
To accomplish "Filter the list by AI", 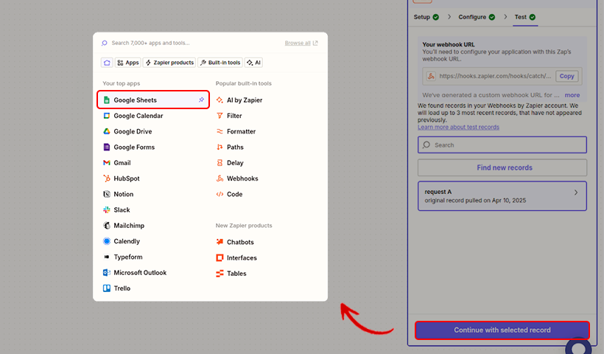I will click(x=253, y=63).
